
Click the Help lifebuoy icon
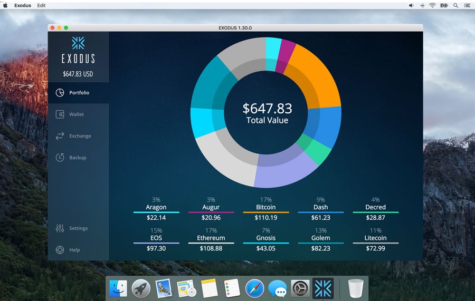tap(60, 250)
